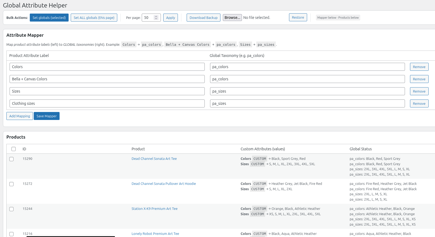435x237 pixels.
Task: Edit pa_sizes taxonomy for Sizes row
Action: click(x=307, y=91)
